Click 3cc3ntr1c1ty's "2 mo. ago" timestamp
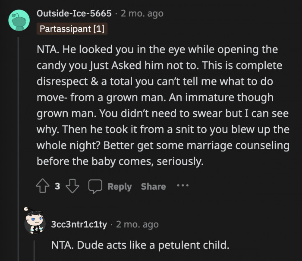The height and width of the screenshot is (261, 302). pos(137,224)
